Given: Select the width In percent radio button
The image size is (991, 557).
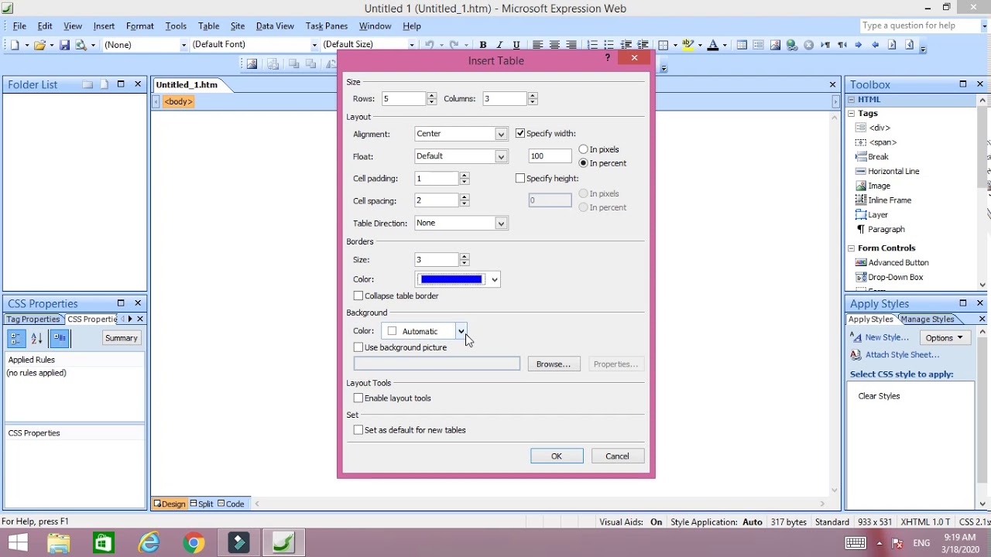Looking at the screenshot, I should point(584,163).
